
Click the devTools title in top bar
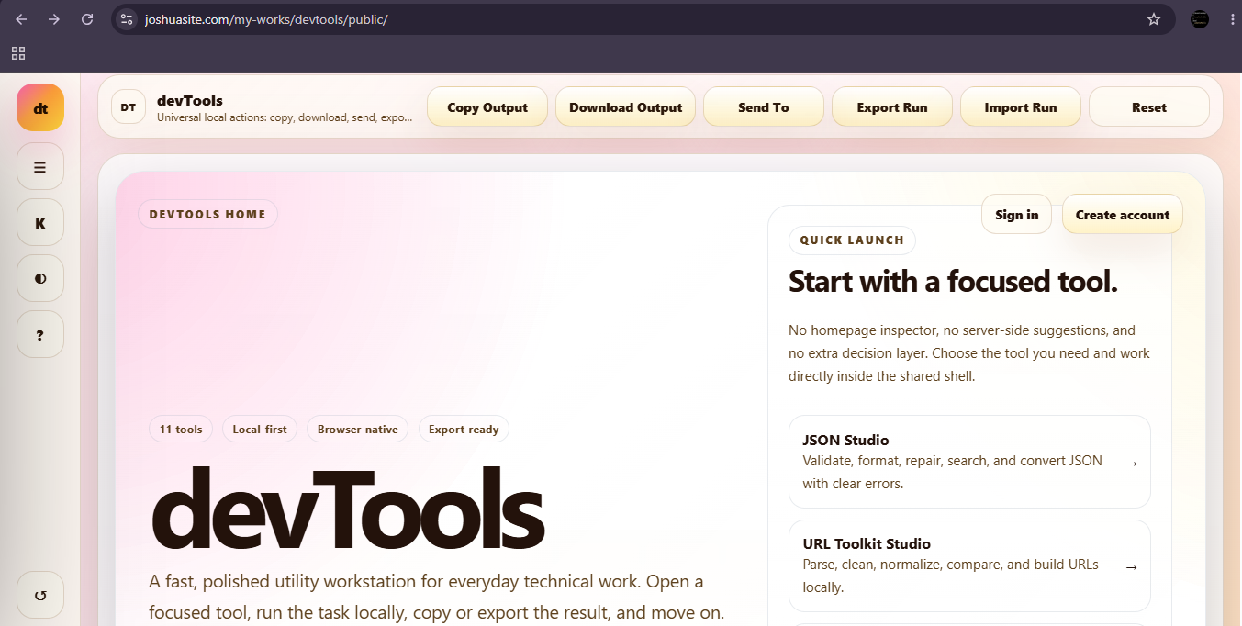tap(190, 101)
